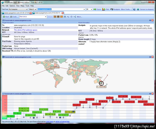Select hop label 203.144.144.28
The height and width of the screenshot is (129, 156).
50,114
